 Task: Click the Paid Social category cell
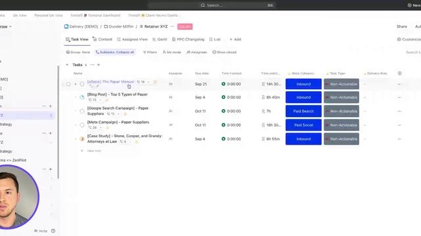tap(303, 125)
